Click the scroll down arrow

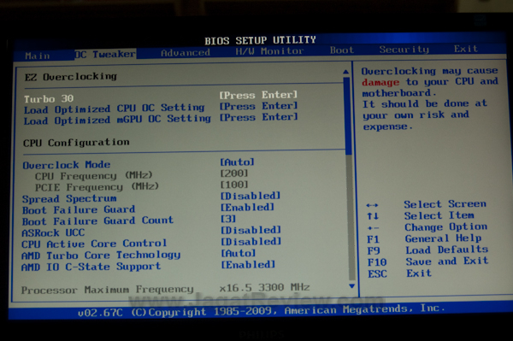point(351,286)
